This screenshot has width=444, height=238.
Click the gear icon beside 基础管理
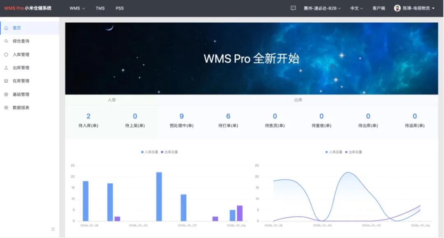[6, 94]
